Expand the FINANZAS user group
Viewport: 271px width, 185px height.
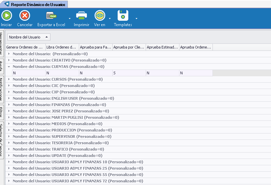(9, 105)
